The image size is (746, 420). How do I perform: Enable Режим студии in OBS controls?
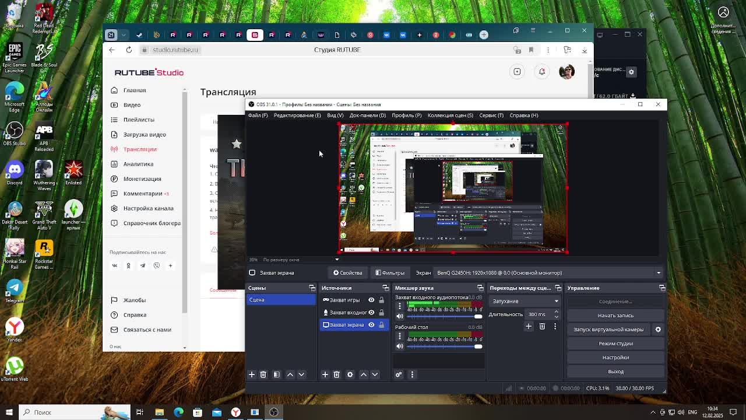[615, 344]
